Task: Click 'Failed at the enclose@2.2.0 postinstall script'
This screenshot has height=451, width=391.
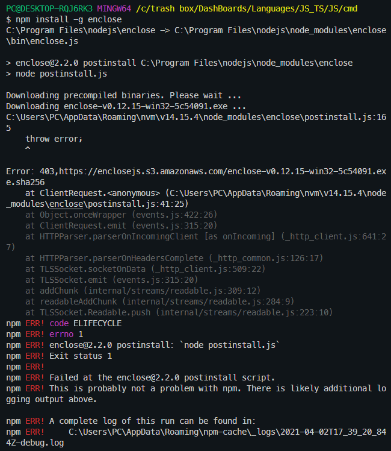Action: (x=162, y=377)
